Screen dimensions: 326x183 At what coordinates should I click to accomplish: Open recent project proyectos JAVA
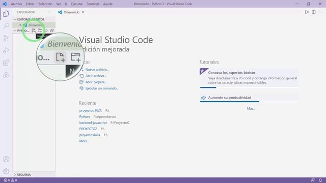(x=91, y=111)
